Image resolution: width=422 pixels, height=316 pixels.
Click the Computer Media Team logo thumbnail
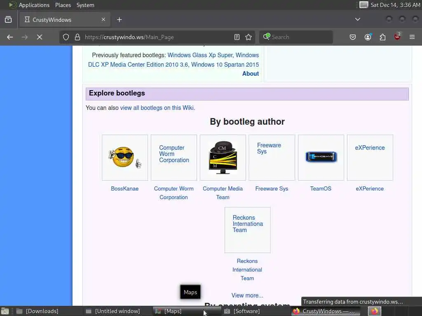223,158
